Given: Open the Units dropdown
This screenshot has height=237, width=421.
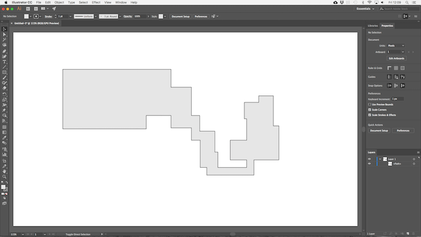Looking at the screenshot, I should [x=396, y=46].
